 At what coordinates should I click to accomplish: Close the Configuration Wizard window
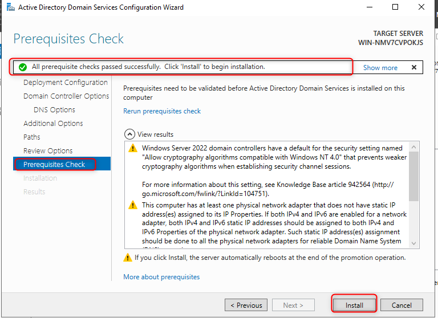coord(421,7)
